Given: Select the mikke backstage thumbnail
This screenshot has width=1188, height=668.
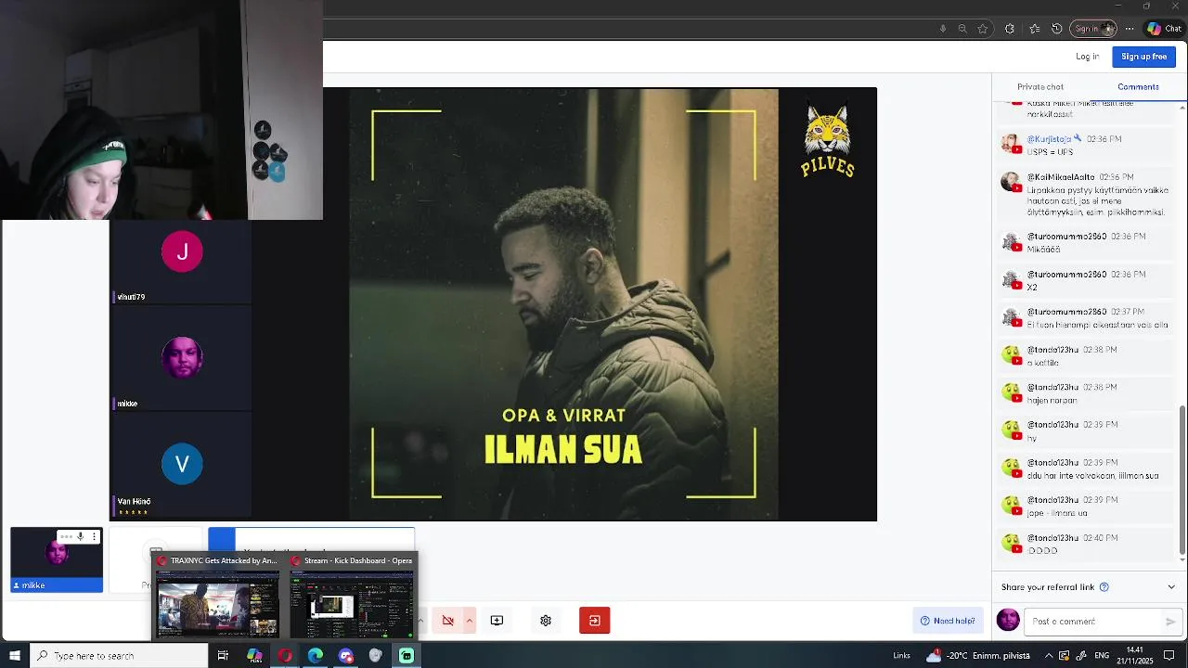Looking at the screenshot, I should 57,559.
